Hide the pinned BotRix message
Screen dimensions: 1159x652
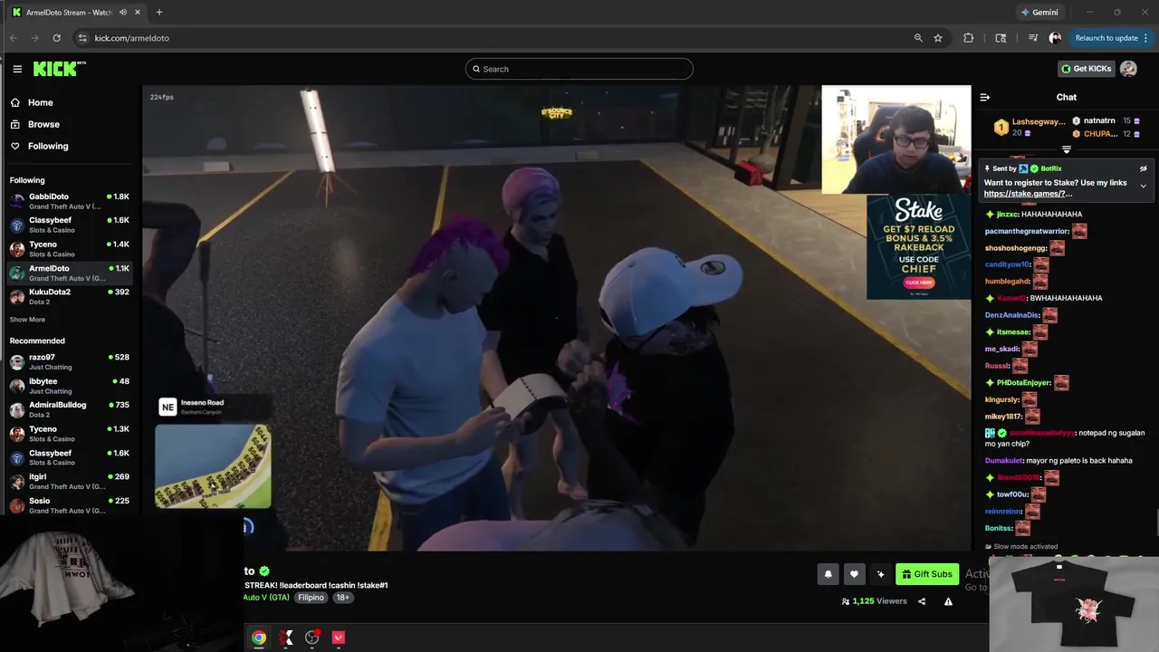(x=1143, y=168)
